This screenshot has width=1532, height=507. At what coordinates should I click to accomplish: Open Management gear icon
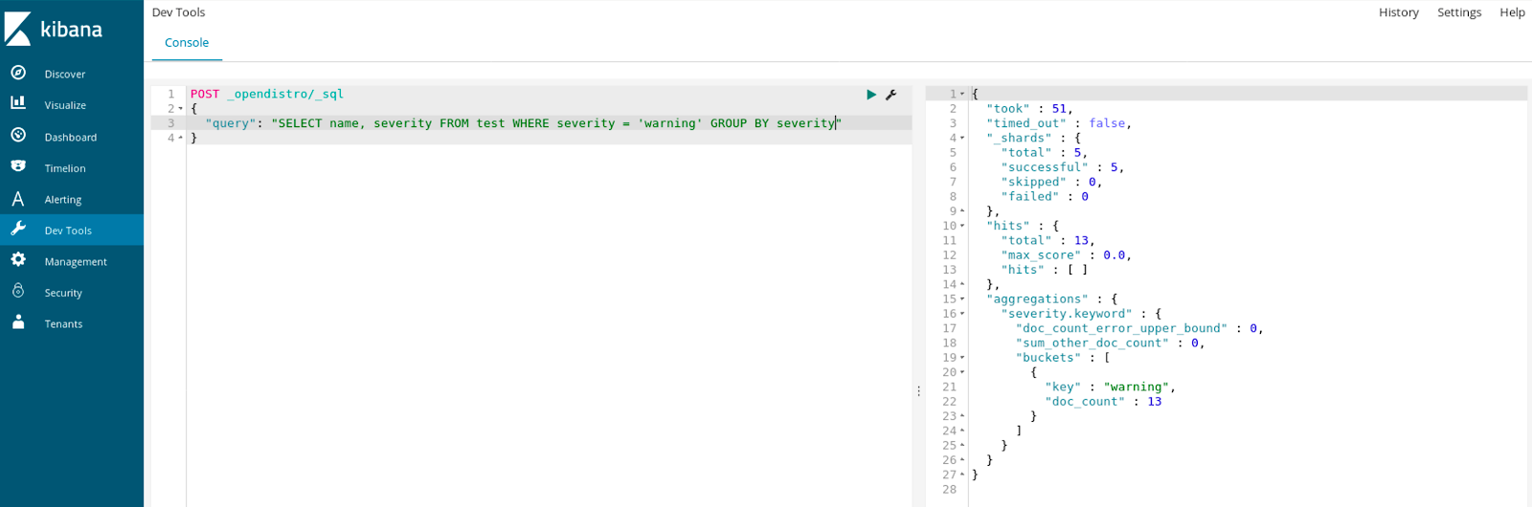(18, 260)
